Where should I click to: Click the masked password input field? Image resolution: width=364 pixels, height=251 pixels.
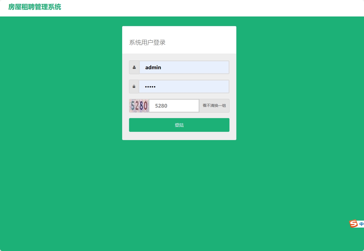(x=184, y=86)
